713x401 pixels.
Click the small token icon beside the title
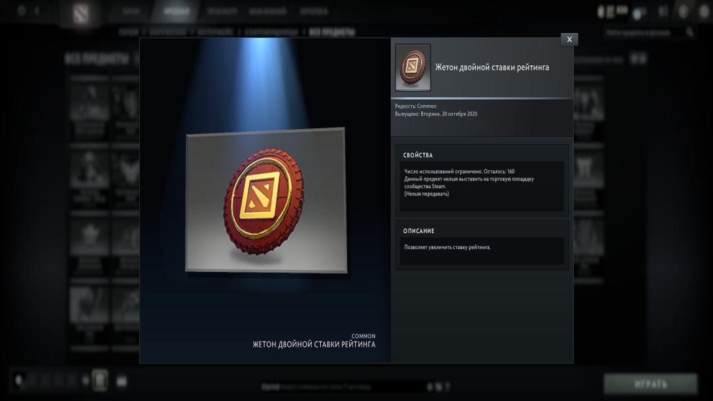click(x=413, y=67)
